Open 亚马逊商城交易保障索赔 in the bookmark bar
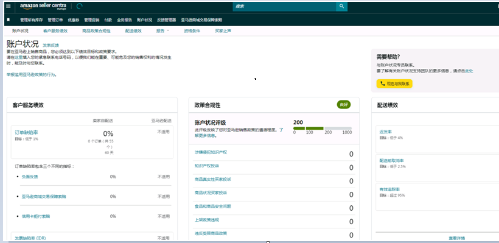This screenshot has width=499, height=243. point(201,19)
